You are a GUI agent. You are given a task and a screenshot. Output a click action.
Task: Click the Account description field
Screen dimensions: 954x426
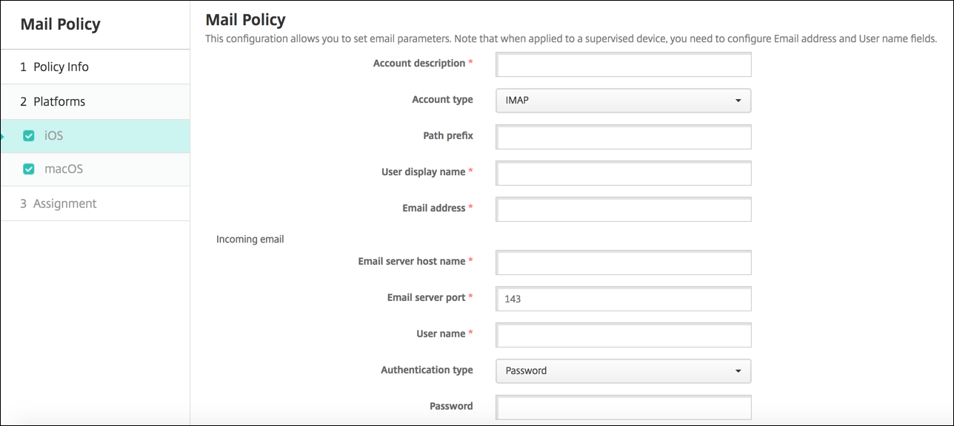tap(623, 64)
